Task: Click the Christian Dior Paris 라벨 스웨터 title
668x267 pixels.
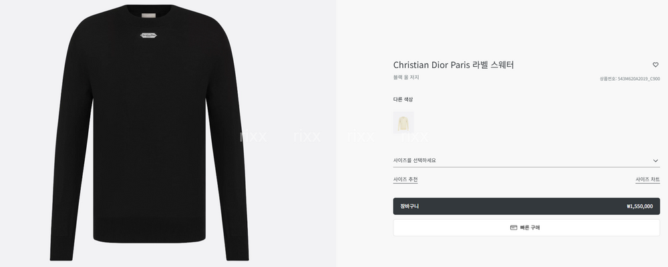Action: (x=454, y=65)
